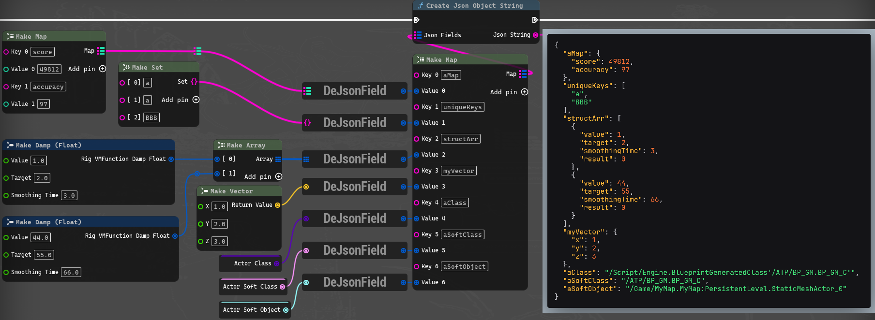Viewport: 875px width, 320px height.
Task: Click the Make Set element 0 field
Action: (148, 83)
